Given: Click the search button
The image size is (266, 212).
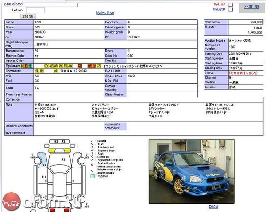Looking at the screenshot, I should coord(28,16).
